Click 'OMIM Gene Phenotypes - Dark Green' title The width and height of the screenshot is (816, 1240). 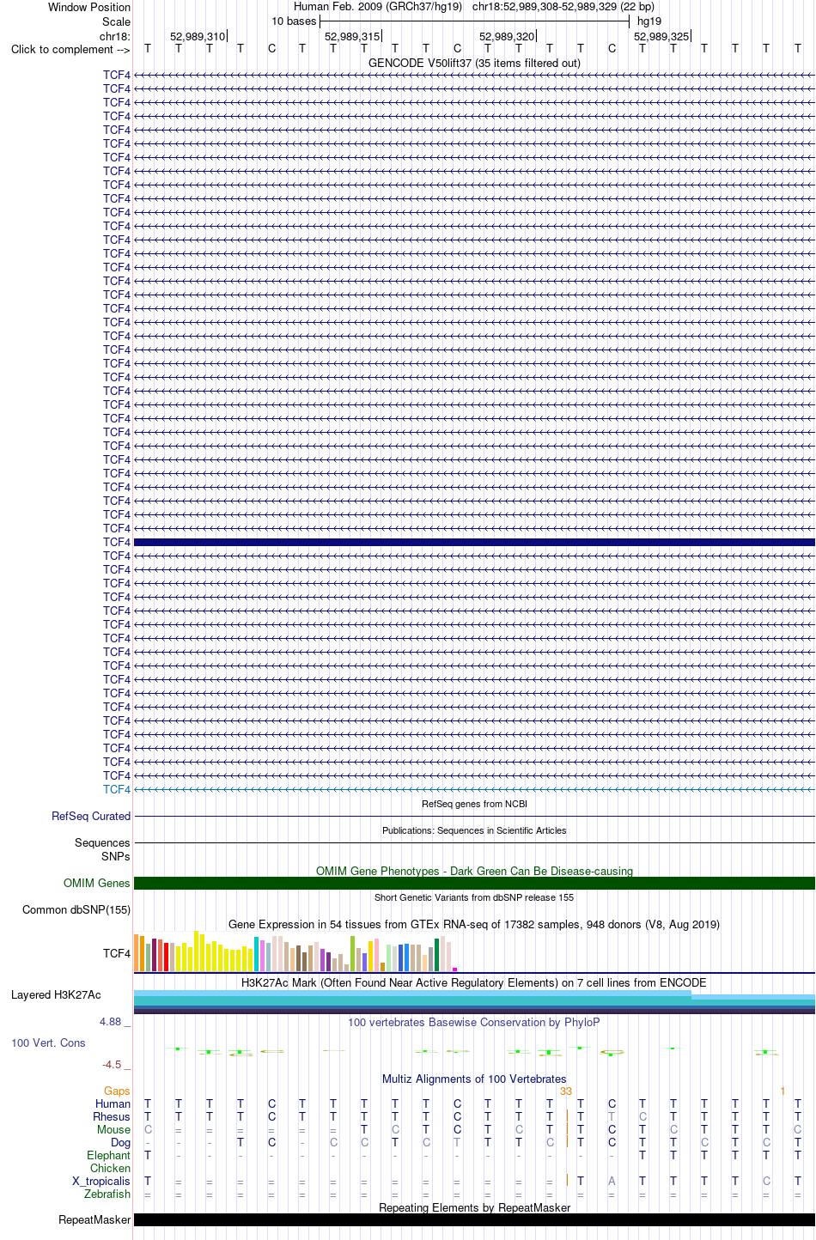coord(474,871)
